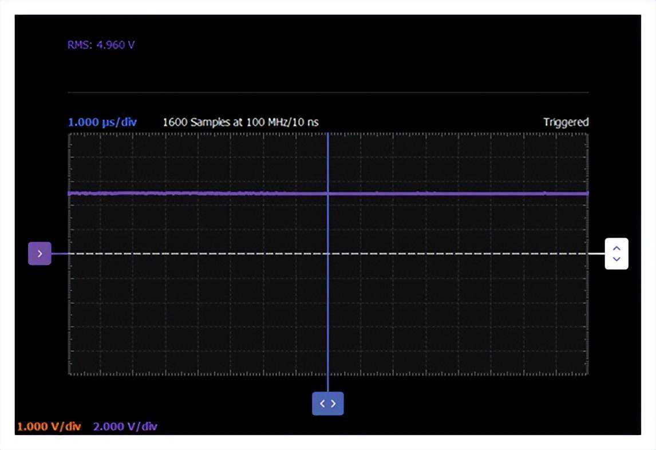
Task: Select the RMS: 4.960 V measurement readout
Action: point(101,45)
